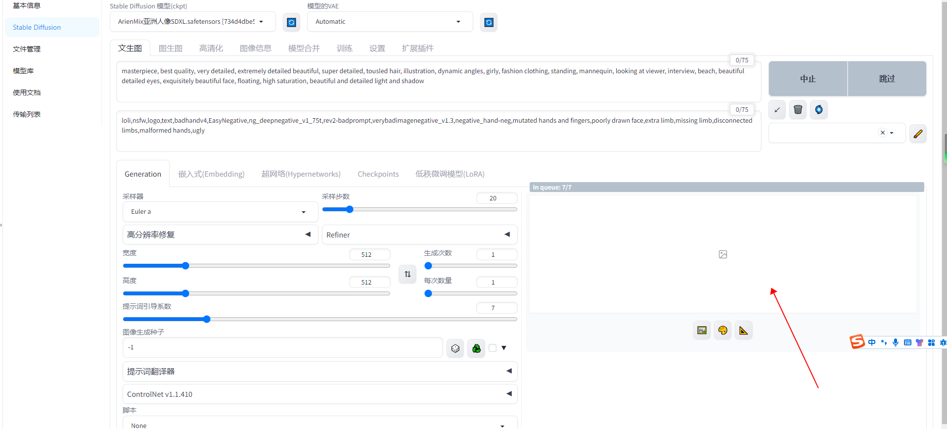
Task: Click the green recycle icon to reuse seed
Action: tap(476, 348)
